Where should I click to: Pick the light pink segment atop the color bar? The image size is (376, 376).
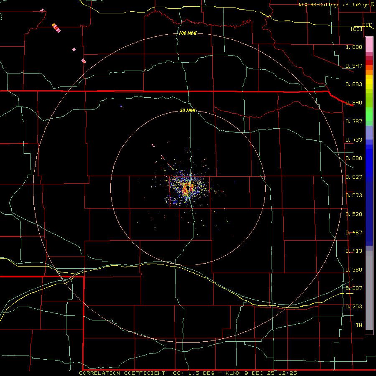369,44
